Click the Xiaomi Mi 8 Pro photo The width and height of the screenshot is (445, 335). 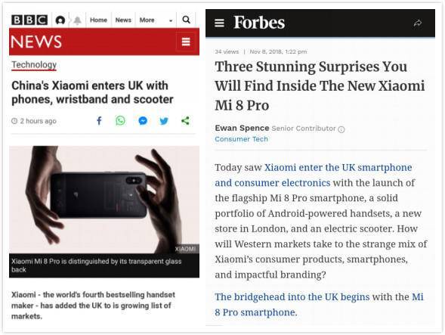(x=104, y=200)
